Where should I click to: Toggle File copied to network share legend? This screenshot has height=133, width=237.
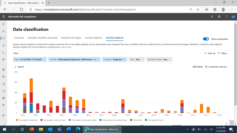click(53, 120)
